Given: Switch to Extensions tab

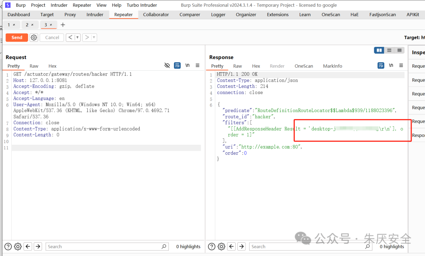Looking at the screenshot, I should click(277, 15).
